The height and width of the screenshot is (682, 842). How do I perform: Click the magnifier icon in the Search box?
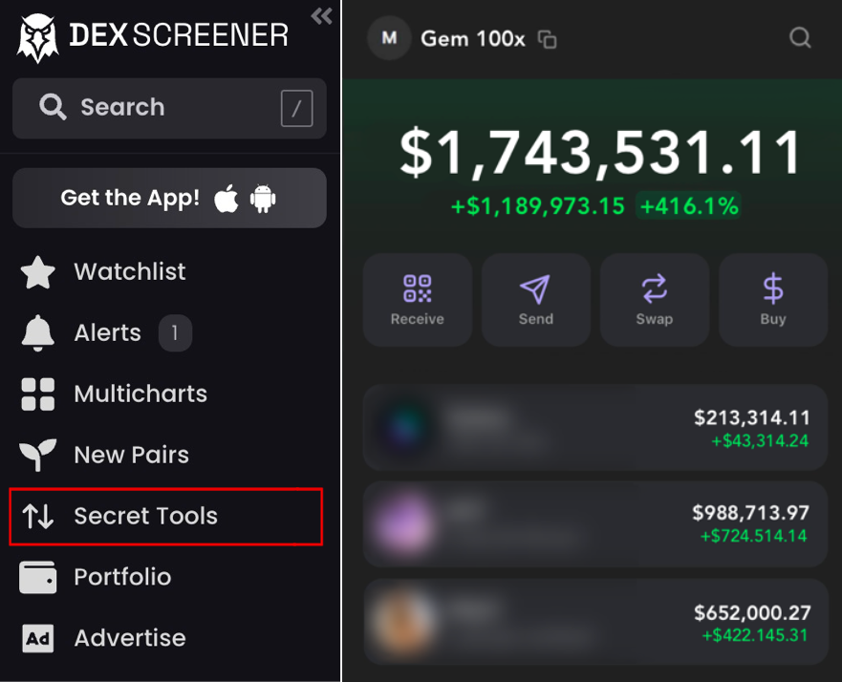pyautogui.click(x=53, y=107)
